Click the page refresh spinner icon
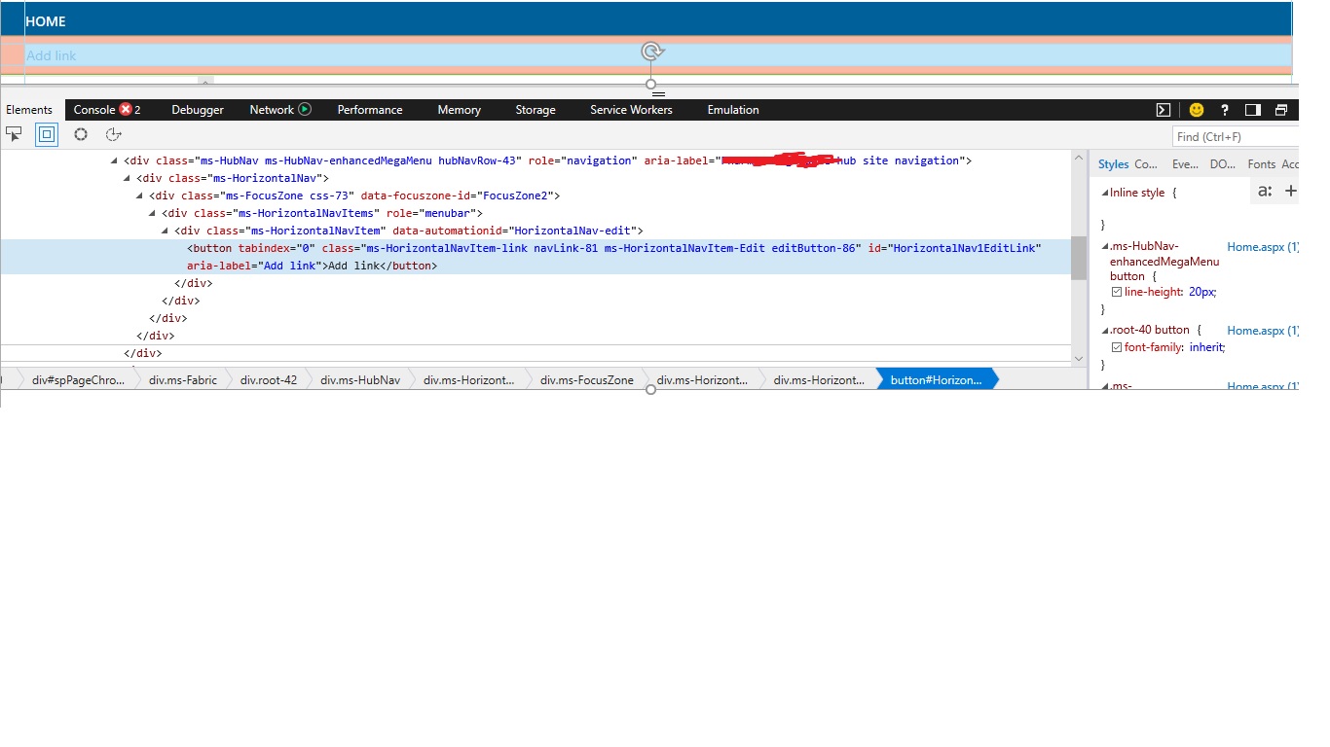Viewport: 1330px width, 747px height. pos(652,52)
